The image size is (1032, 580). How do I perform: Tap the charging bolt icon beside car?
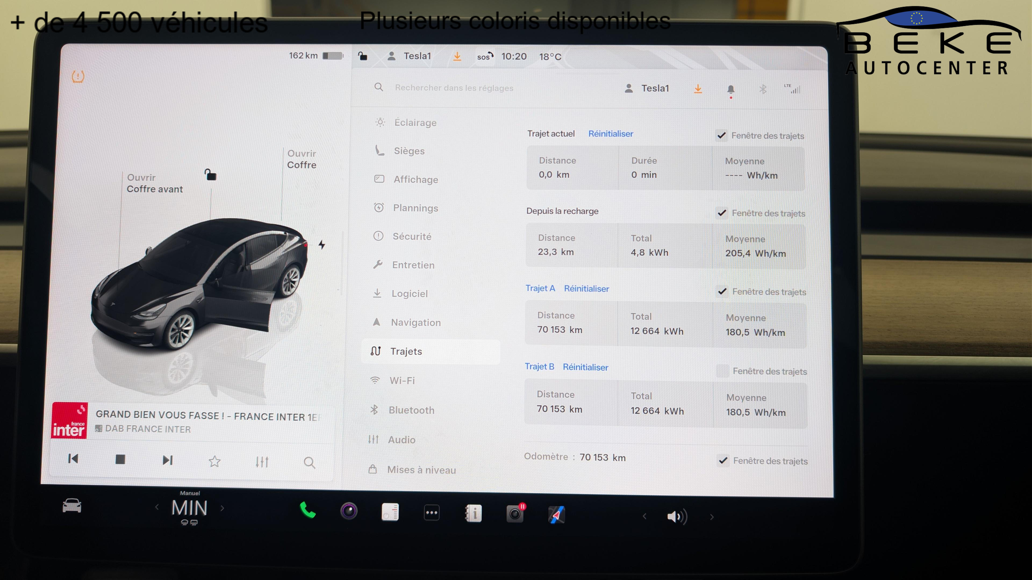tap(322, 245)
